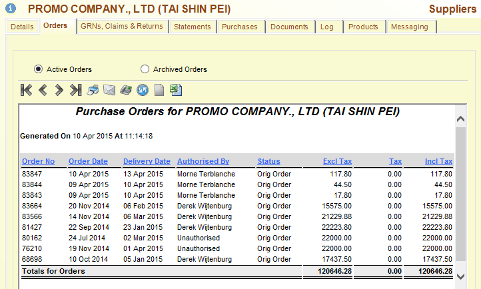Viewport: 481px width, 289px height.
Task: Click the blank document page icon
Action: (159, 90)
